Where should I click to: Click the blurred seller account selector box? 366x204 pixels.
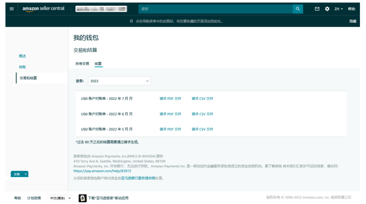tap(101, 9)
